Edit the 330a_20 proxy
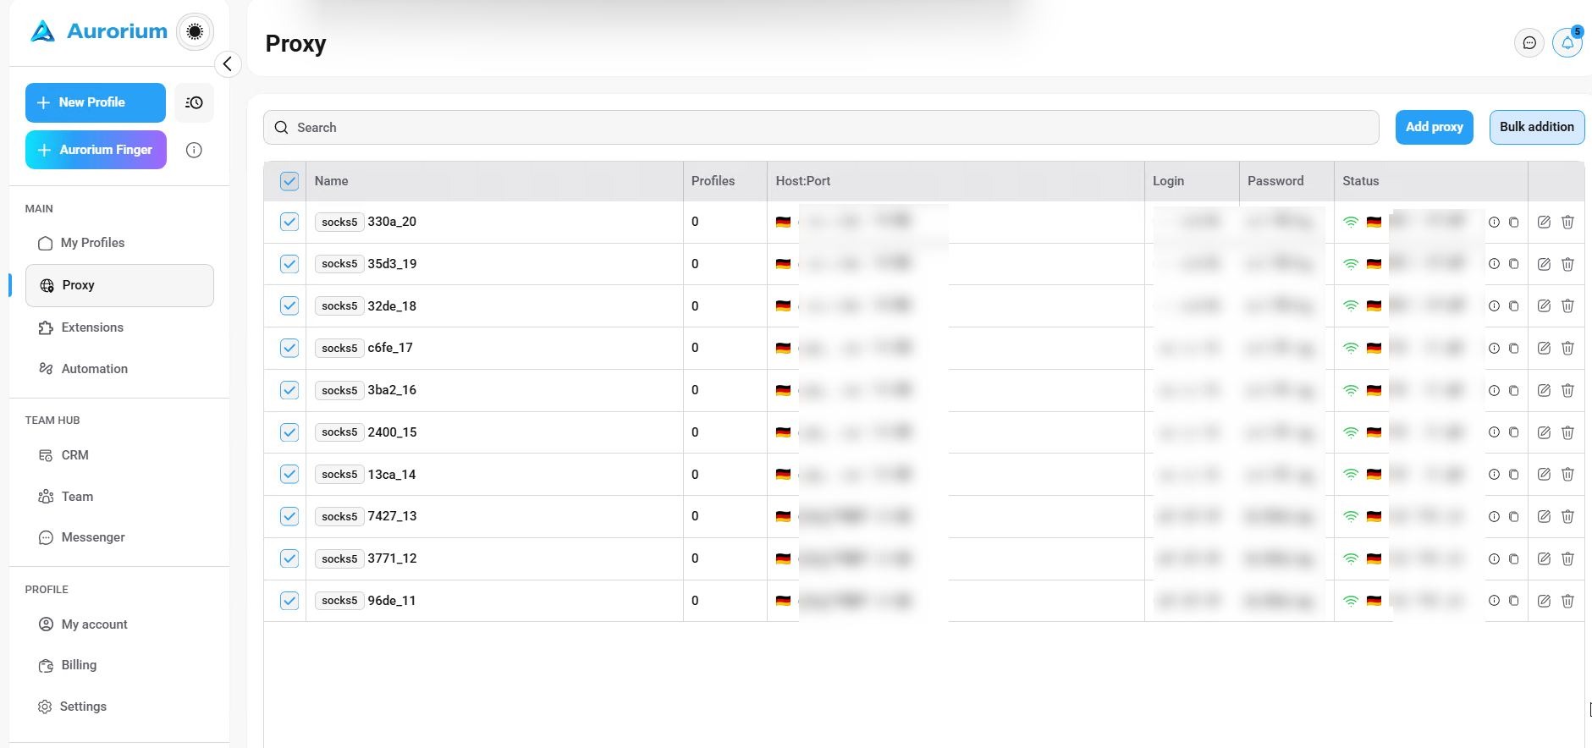1592x748 pixels. pyautogui.click(x=1544, y=222)
